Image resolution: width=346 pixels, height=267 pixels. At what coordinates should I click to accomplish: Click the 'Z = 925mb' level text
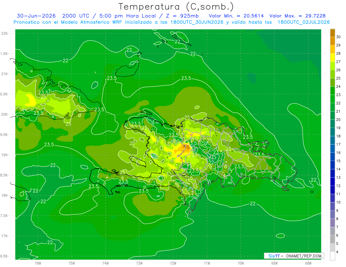182,16
